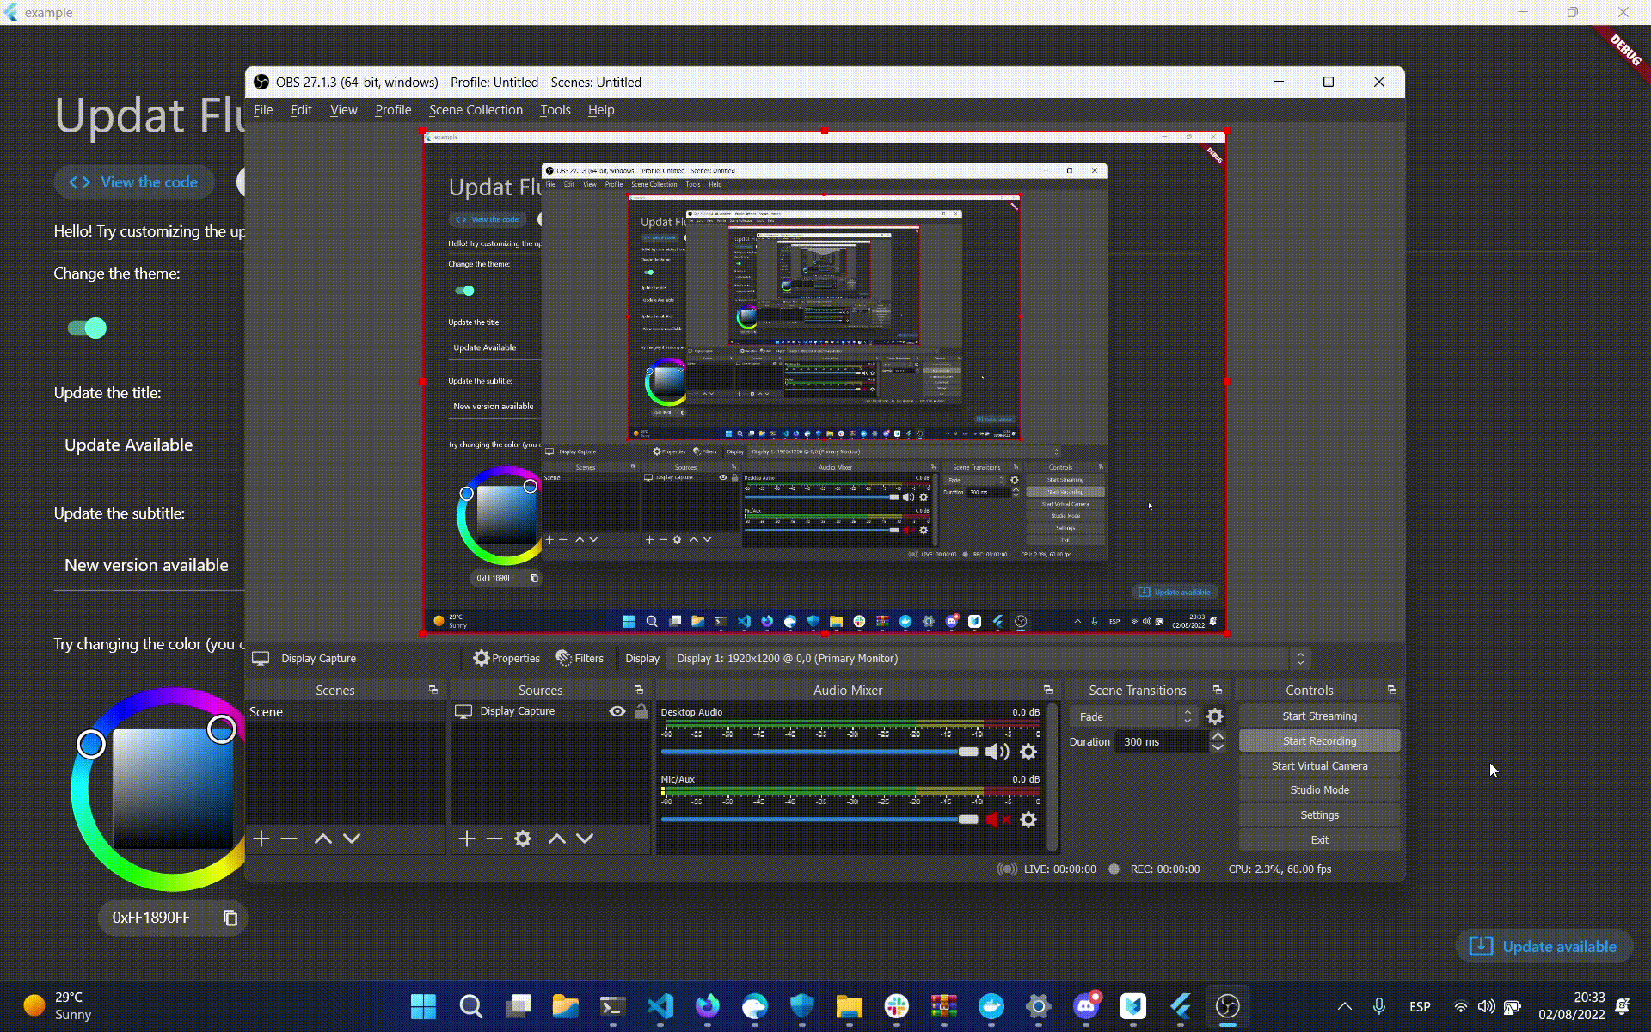Open the Filters panel for Display Capture

(580, 658)
